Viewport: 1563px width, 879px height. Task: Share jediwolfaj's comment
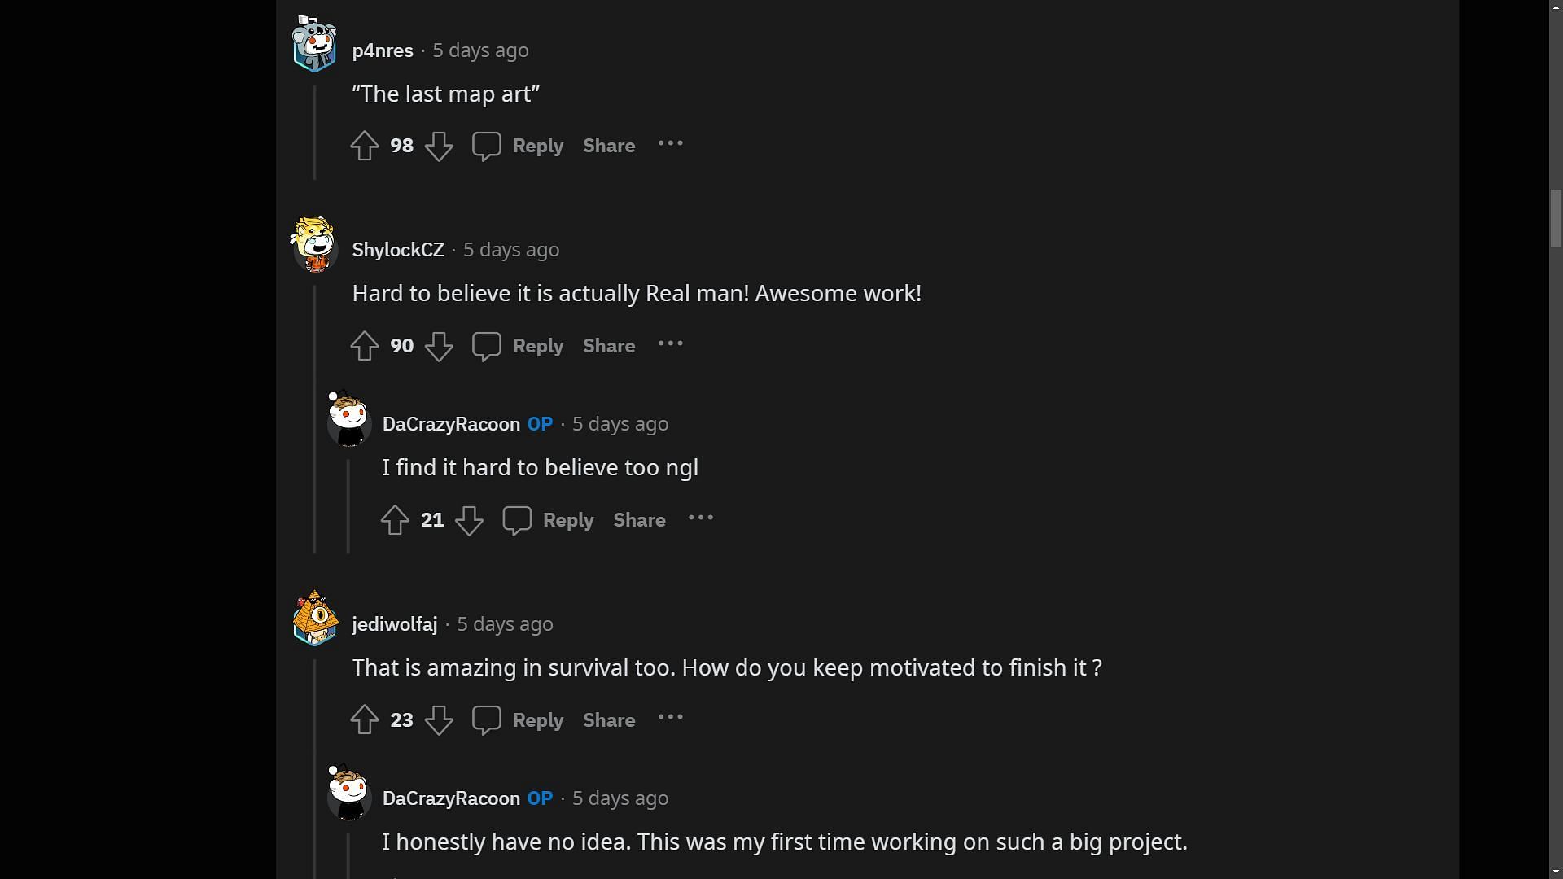pyautogui.click(x=609, y=720)
